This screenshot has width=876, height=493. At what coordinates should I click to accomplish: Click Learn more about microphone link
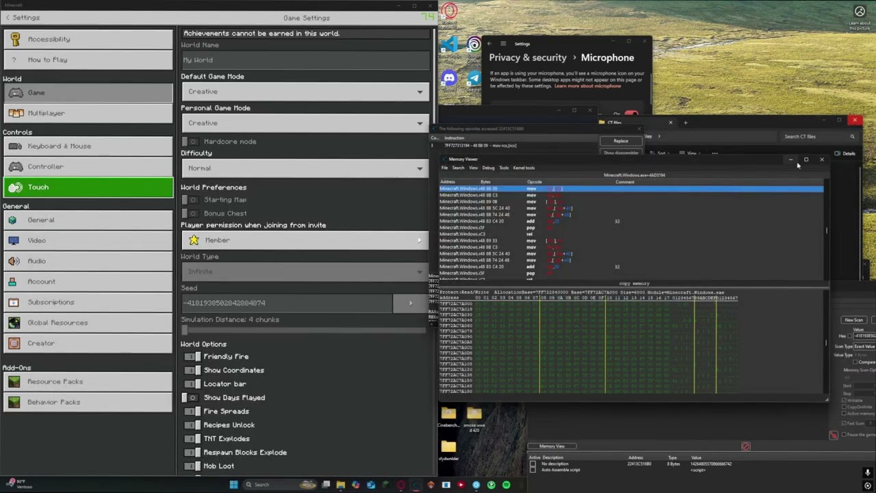(x=587, y=86)
